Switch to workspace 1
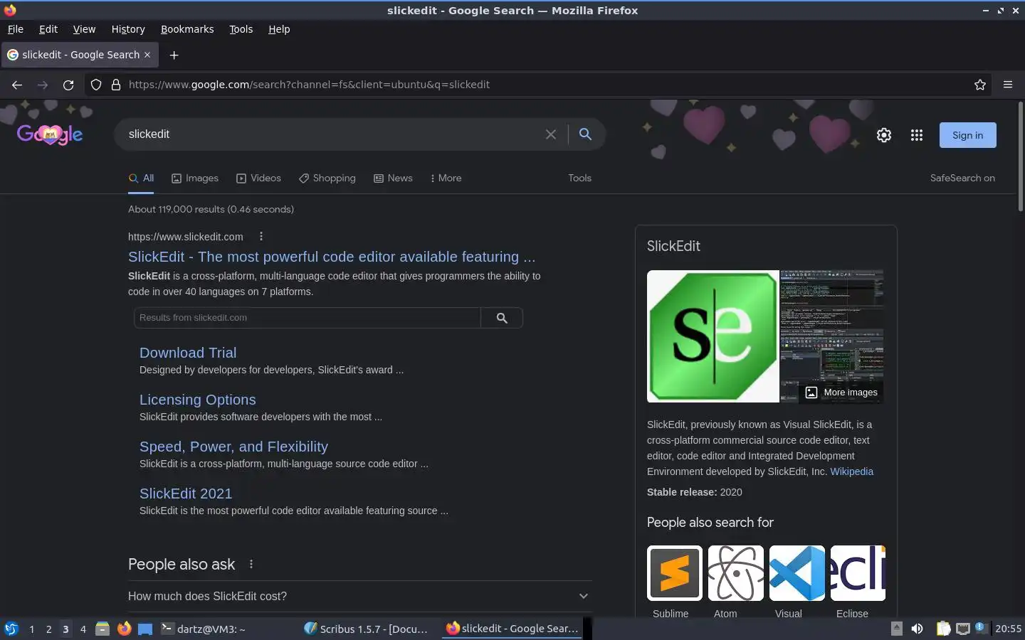Image resolution: width=1025 pixels, height=640 pixels. coord(31,629)
